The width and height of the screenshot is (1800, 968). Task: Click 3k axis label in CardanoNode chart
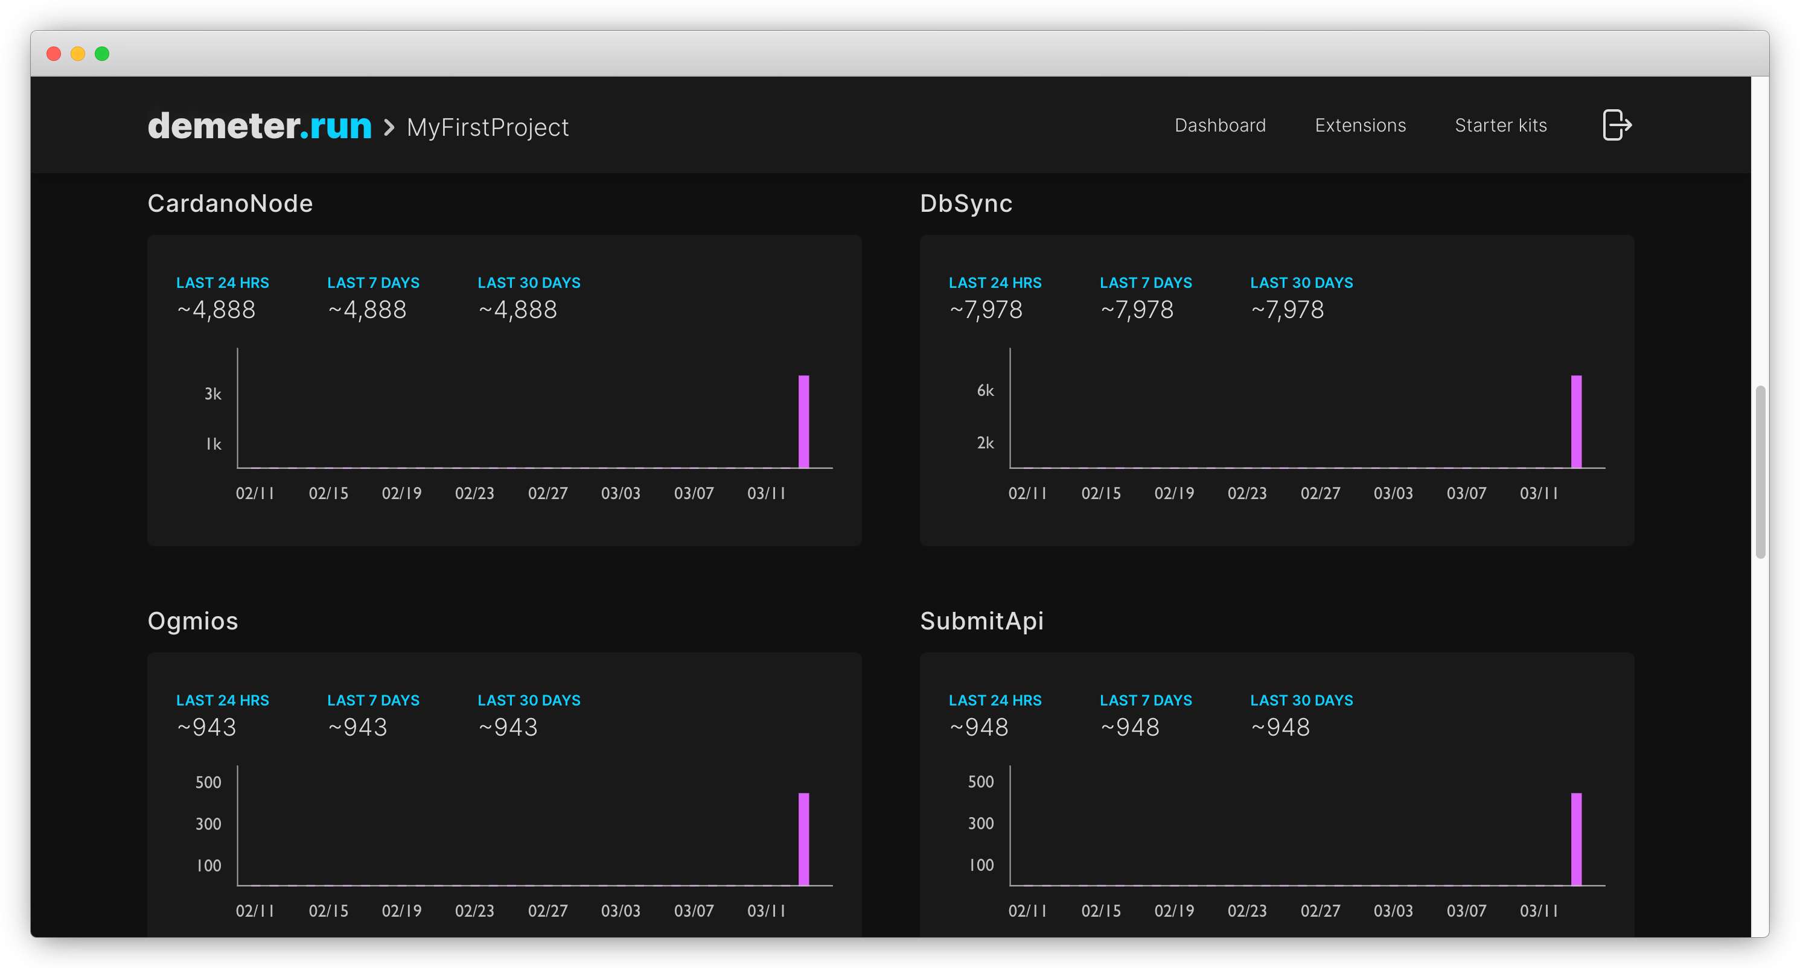(x=212, y=394)
